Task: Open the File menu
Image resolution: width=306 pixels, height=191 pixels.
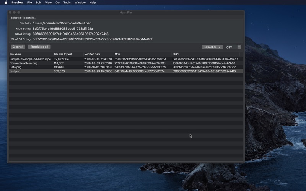Action: coord(29,3)
